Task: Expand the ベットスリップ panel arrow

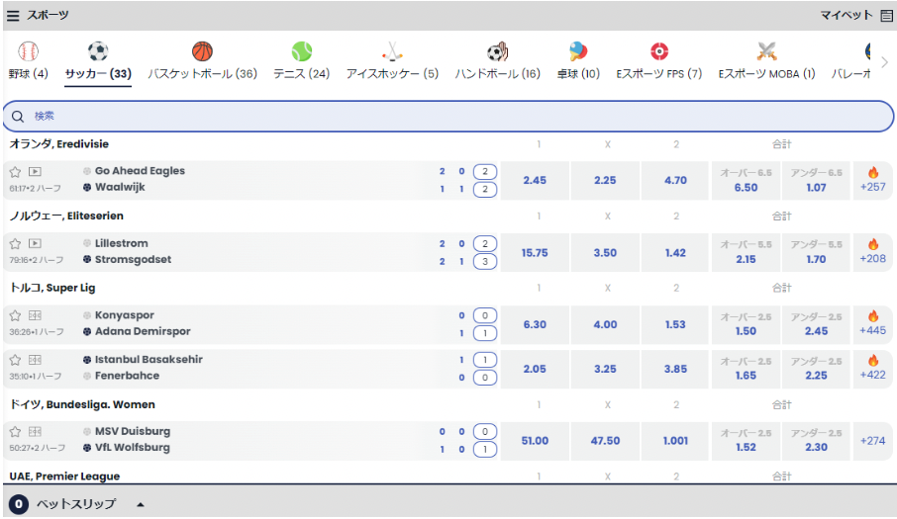Action: 140,504
